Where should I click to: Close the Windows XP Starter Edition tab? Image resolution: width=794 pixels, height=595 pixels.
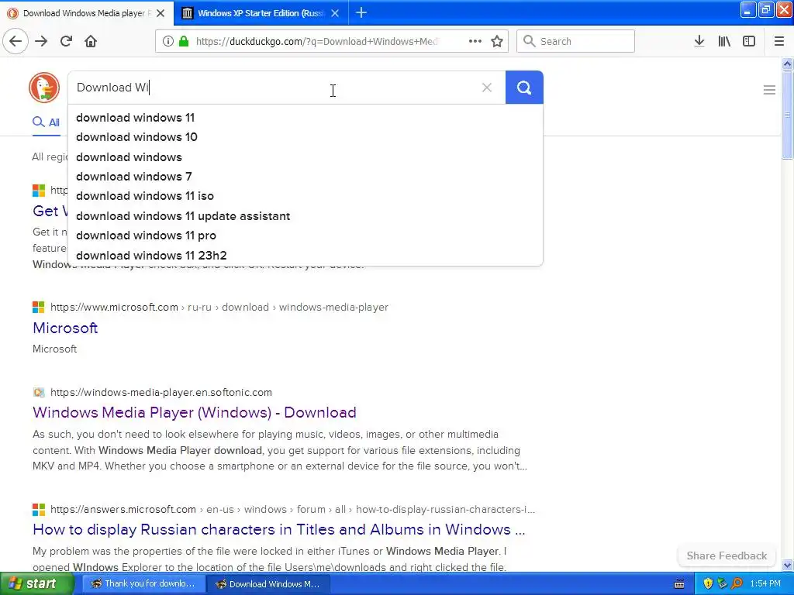pos(335,13)
